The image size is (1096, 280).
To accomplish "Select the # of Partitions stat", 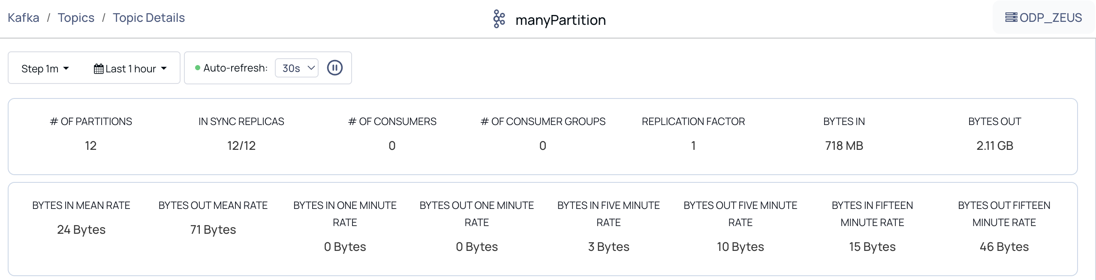I will [x=91, y=134].
